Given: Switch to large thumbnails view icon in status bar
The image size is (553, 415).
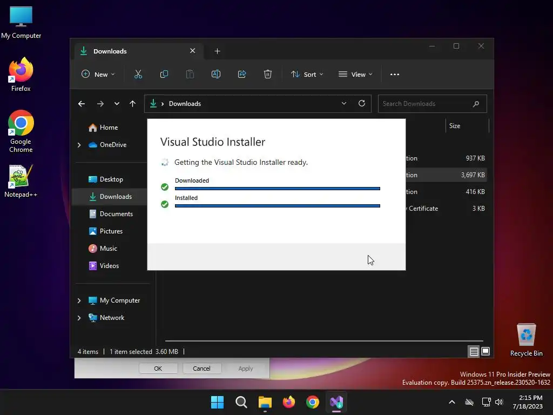Looking at the screenshot, I should pos(485,351).
